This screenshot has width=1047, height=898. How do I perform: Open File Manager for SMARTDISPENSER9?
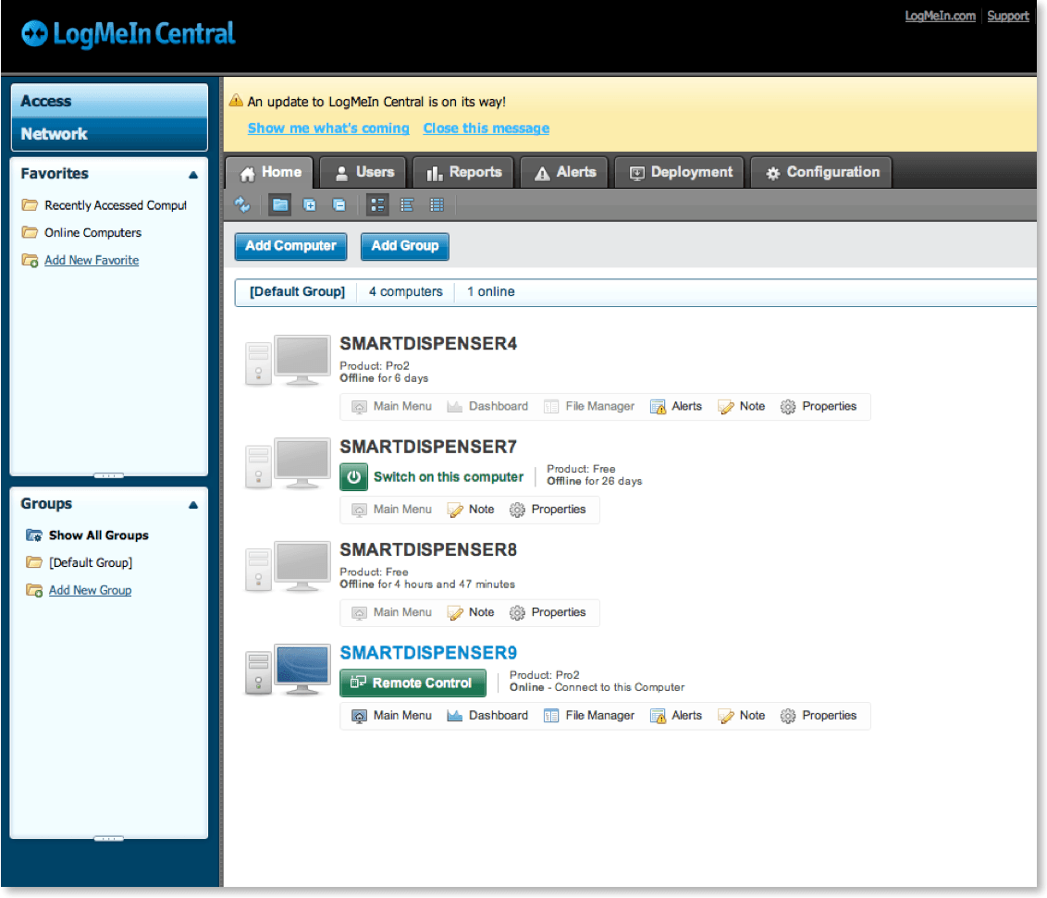[589, 716]
